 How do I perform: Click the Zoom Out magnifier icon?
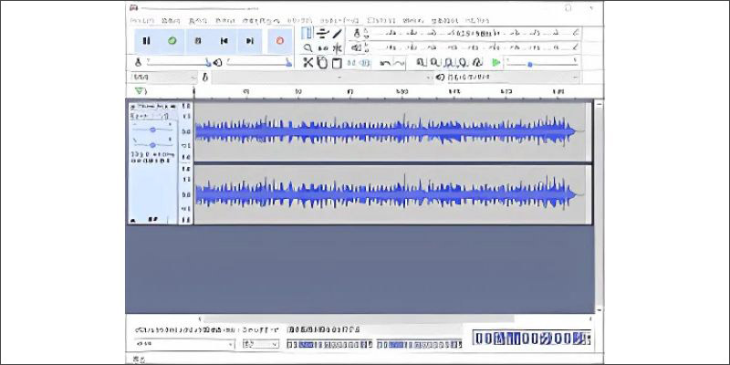[x=435, y=62]
